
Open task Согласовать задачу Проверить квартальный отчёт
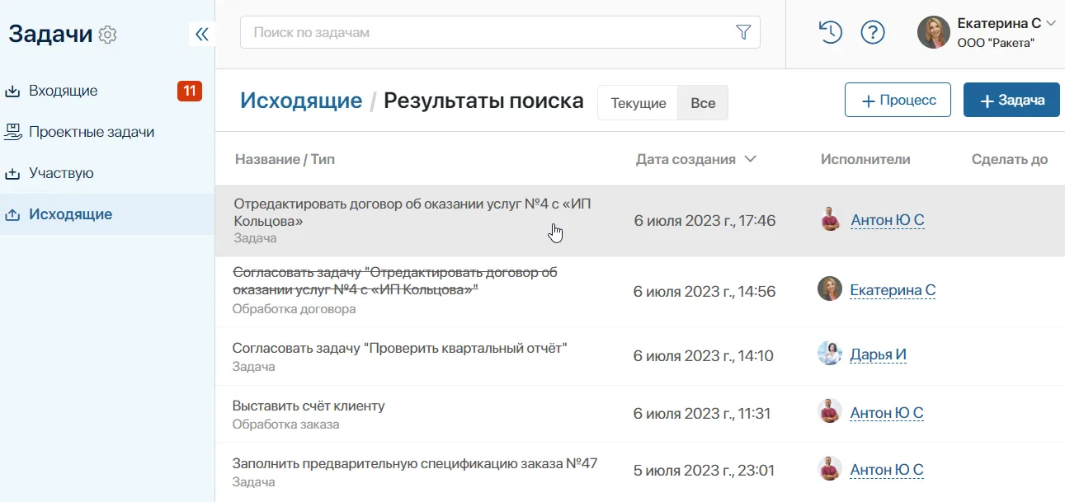tap(400, 348)
